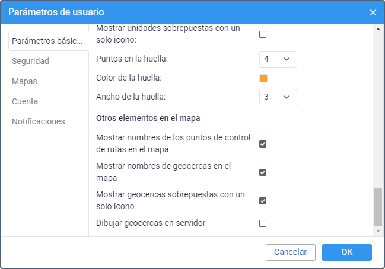Check Dibujar geocercas en servidor
The width and height of the screenshot is (385, 269).
tap(263, 223)
